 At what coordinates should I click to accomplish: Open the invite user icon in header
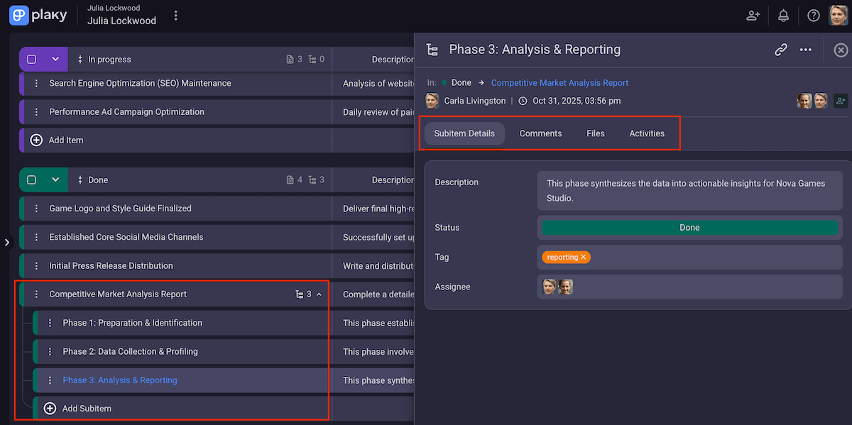[753, 15]
